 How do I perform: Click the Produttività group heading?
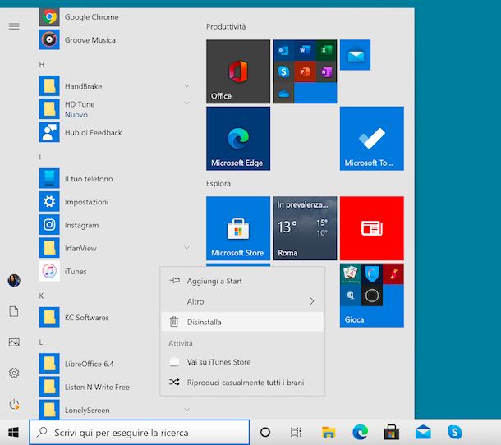(226, 26)
